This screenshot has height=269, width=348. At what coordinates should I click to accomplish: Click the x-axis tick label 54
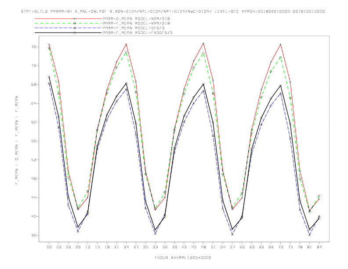223,247
